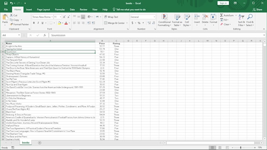Viewport: 267px width, 150px height.
Task: Switch to the Formulas ribbon tab
Action: coord(60,9)
